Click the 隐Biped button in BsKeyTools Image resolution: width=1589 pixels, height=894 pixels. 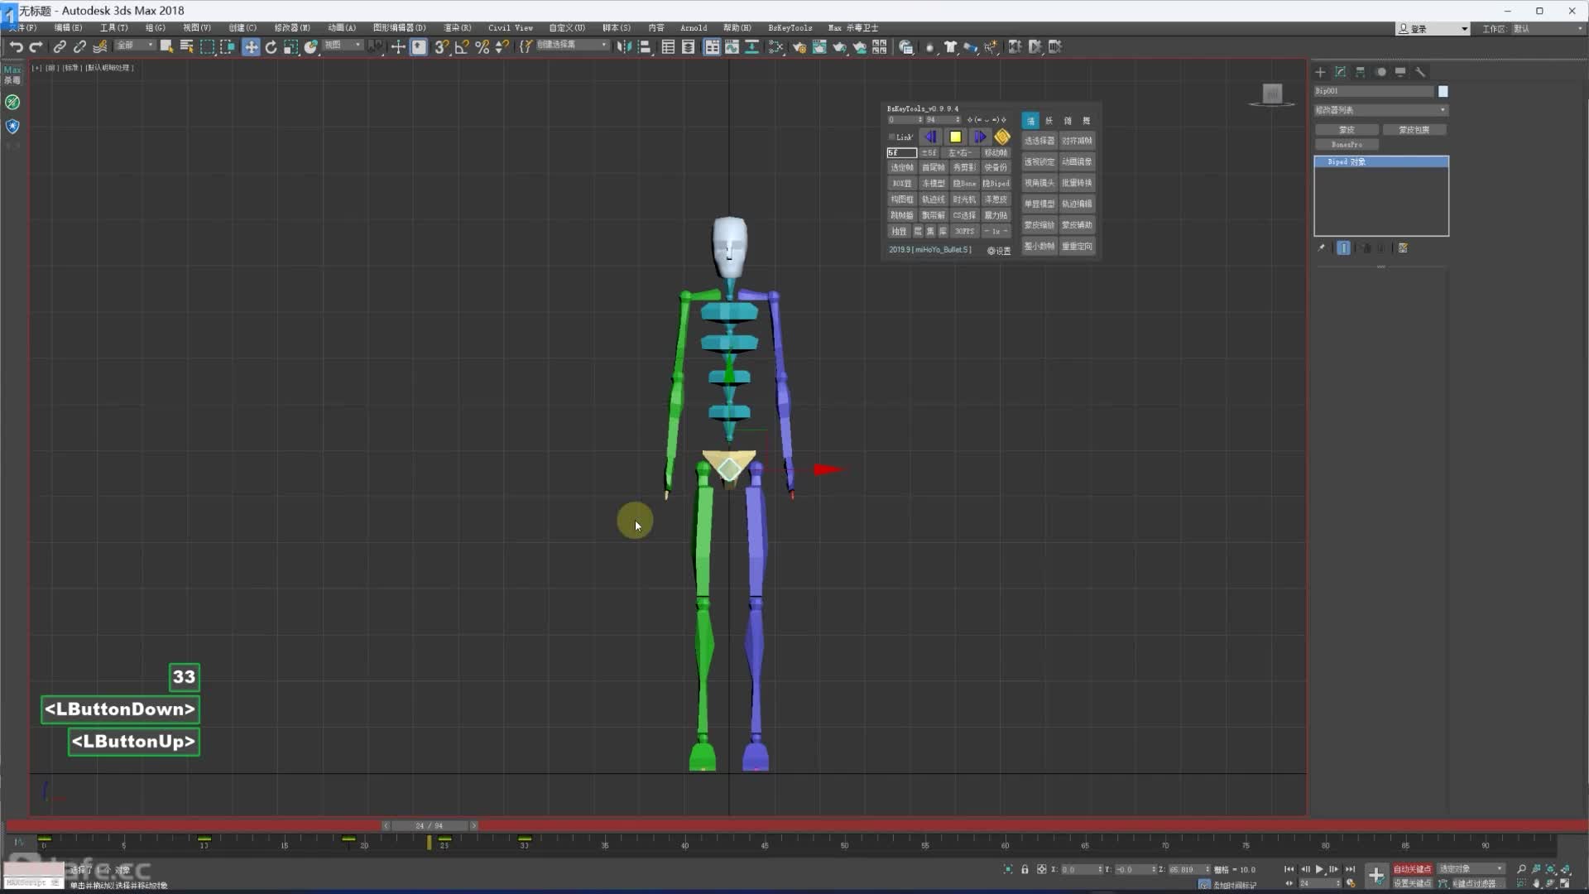996,184
